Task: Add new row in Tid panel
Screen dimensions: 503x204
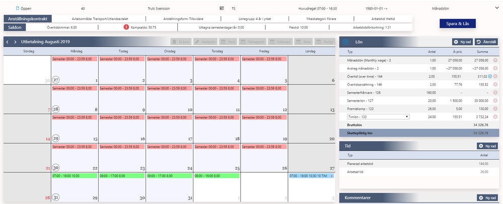Action: point(488,146)
